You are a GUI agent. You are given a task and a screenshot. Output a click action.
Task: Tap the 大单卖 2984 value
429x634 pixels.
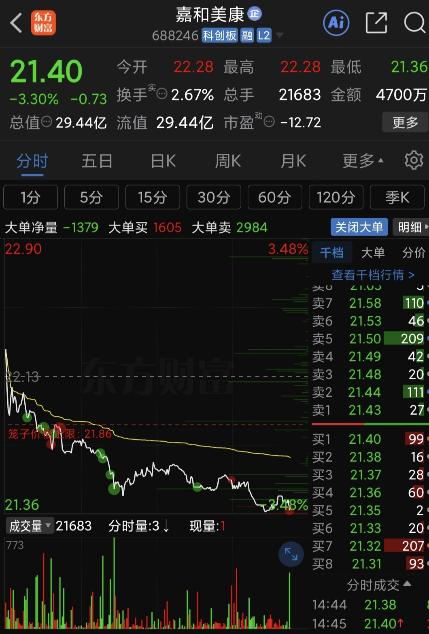coord(252,228)
